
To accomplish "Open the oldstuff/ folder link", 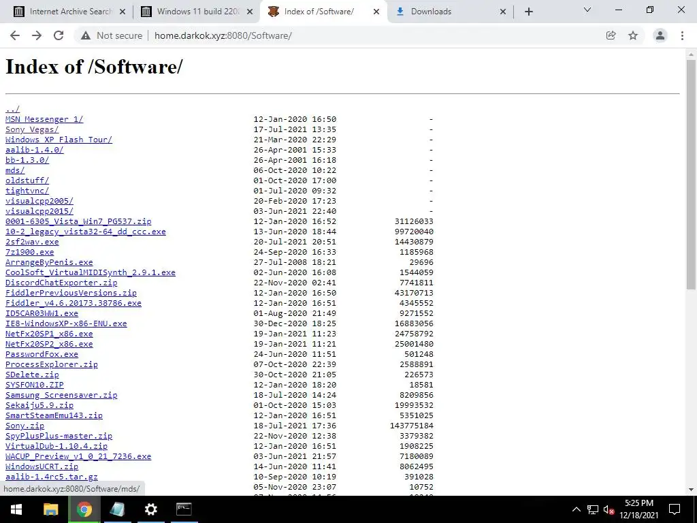I will [x=27, y=180].
